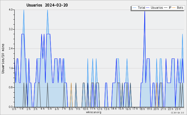This screenshot has height=115, width=187.
Task: Click the x-axis label "10 h"
Action: coord(85,109)
